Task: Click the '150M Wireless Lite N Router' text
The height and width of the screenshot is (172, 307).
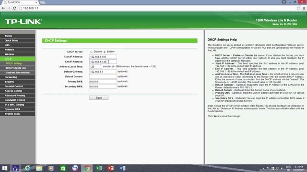Action: pos(276,20)
